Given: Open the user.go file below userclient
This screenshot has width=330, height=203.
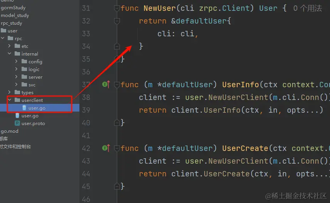Looking at the screenshot, I should 30,116.
